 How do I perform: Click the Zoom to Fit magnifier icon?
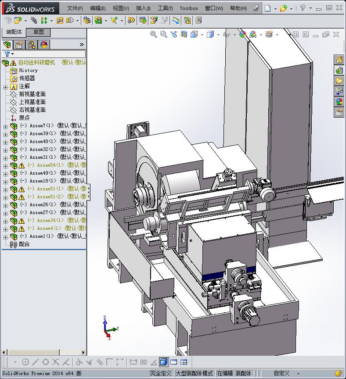[153, 34]
